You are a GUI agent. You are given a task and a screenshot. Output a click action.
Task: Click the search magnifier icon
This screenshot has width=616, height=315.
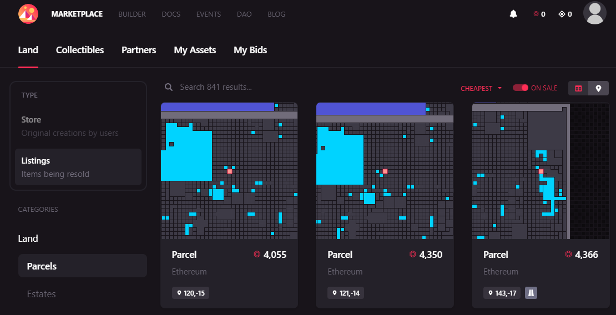[169, 87]
